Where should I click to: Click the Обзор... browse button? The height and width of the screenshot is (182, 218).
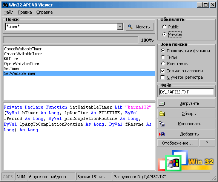pos(186,114)
